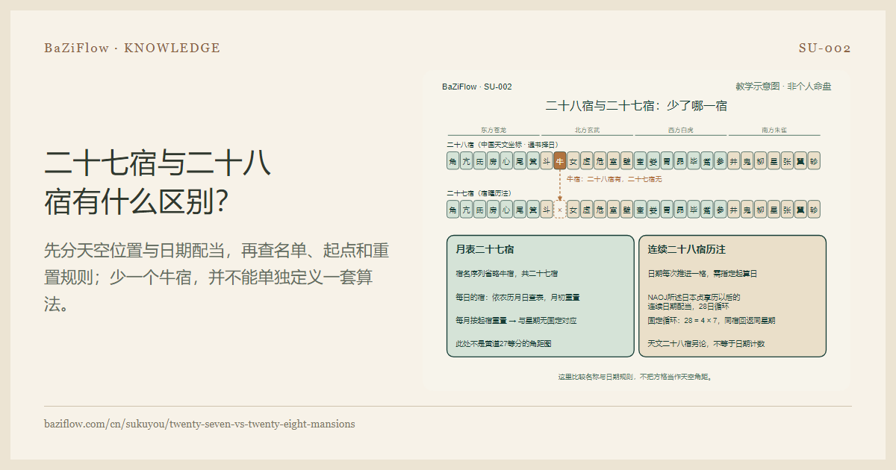Click the 奎 cell in the 二十八宿 row
896x470 pixels.
pos(640,160)
